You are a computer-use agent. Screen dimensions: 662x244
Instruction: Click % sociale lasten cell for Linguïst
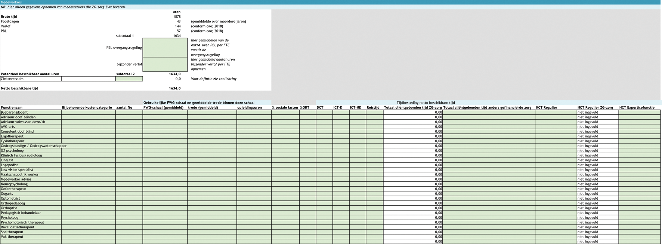point(285,160)
